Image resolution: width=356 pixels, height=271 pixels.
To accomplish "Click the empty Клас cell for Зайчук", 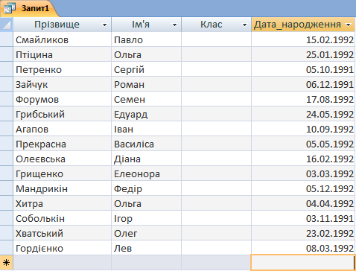I will click(216, 84).
